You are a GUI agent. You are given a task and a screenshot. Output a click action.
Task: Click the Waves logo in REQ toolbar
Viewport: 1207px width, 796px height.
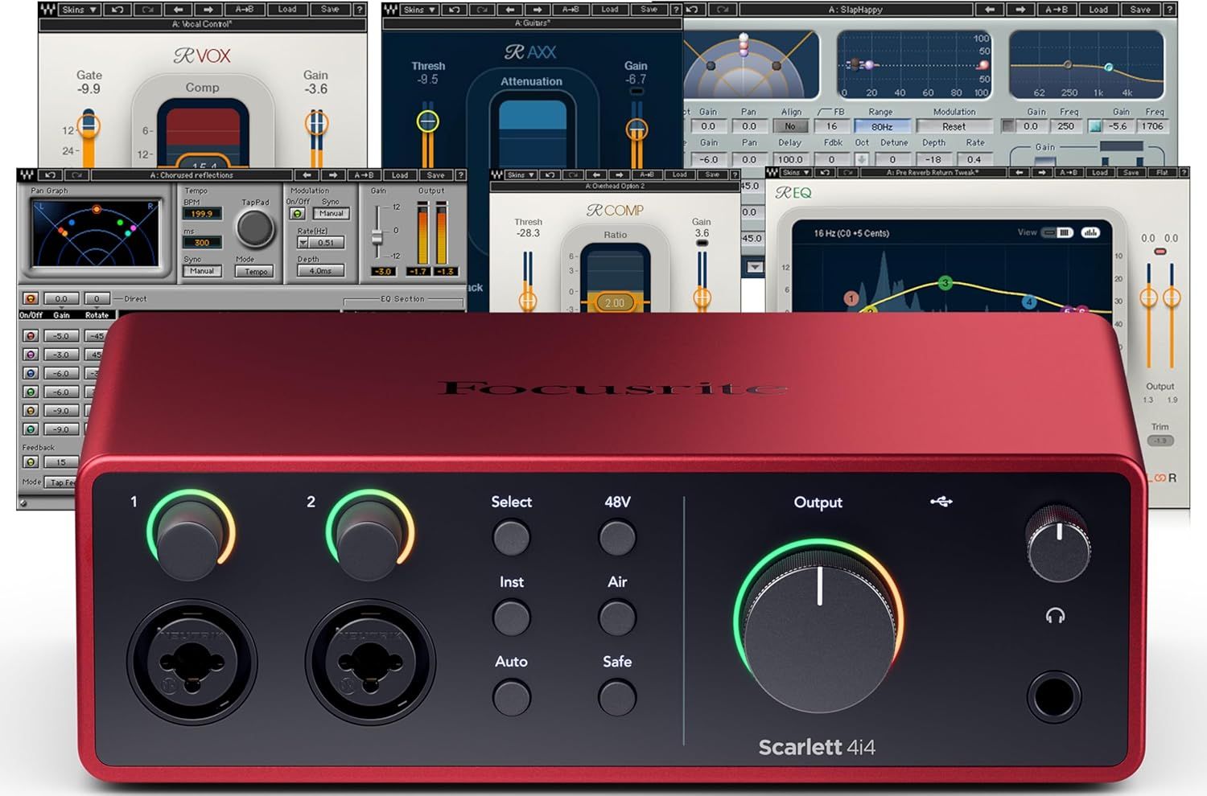[772, 172]
